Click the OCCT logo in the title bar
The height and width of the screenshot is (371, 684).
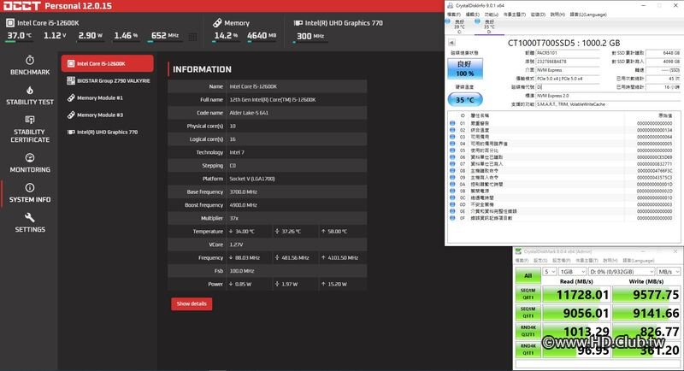point(22,6)
